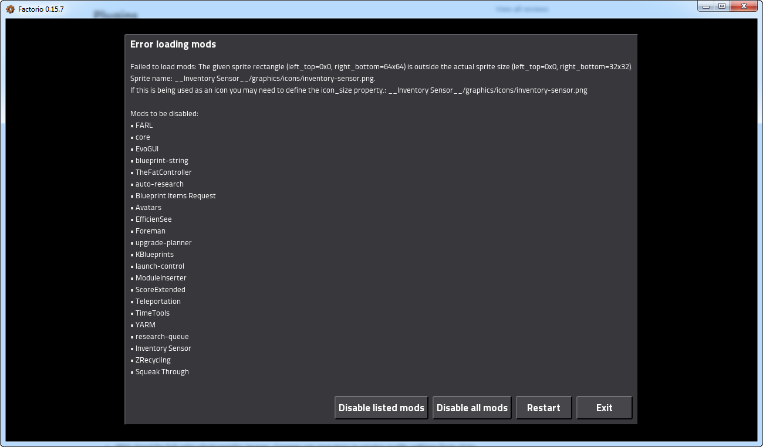Select the Foreman mod entry
This screenshot has height=447, width=763.
pyautogui.click(x=150, y=231)
